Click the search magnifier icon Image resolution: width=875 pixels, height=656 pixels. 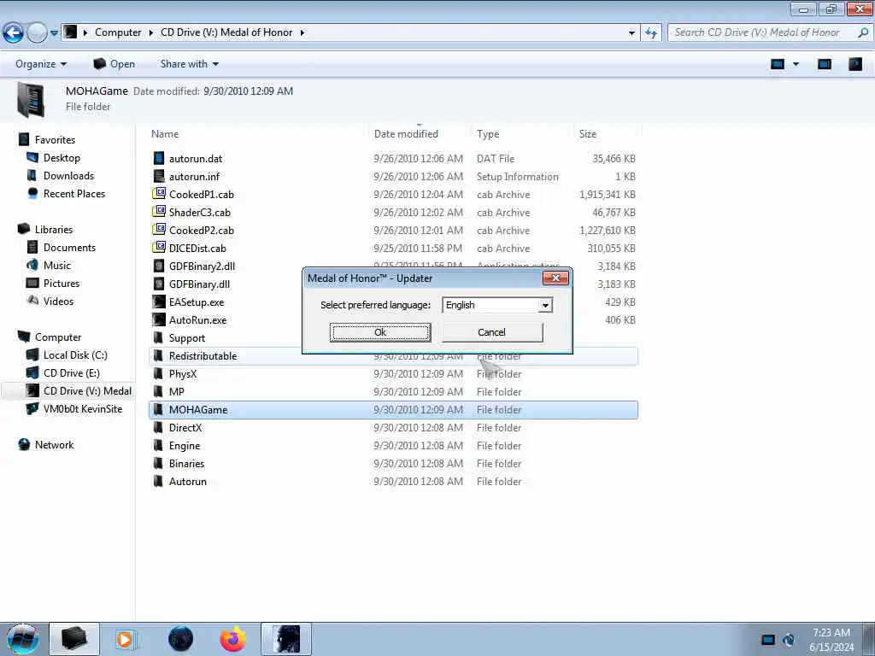pos(863,32)
